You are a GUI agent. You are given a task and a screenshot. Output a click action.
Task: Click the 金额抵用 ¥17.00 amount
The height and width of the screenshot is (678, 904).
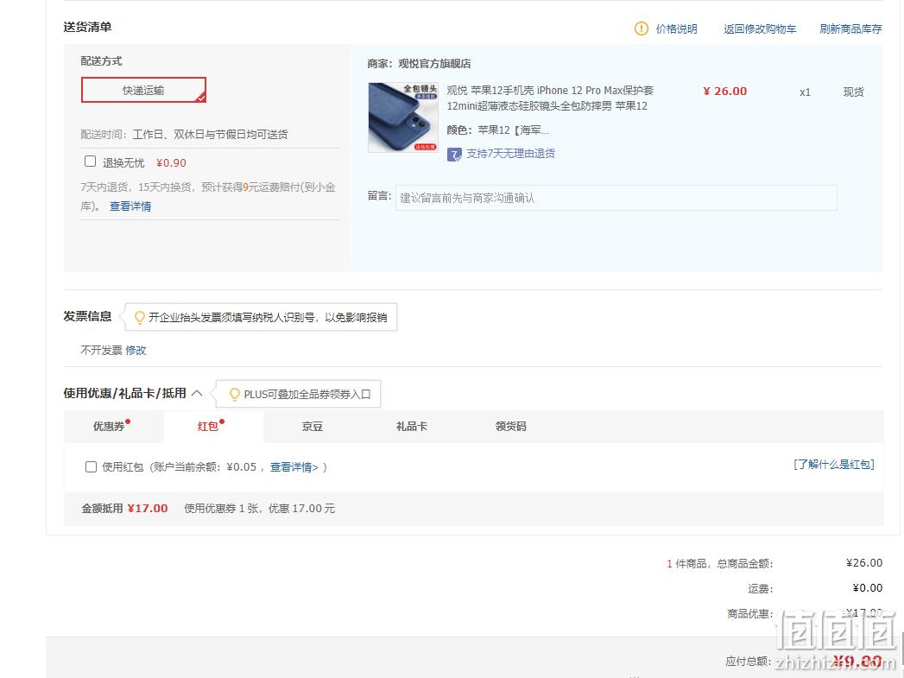pyautogui.click(x=148, y=509)
